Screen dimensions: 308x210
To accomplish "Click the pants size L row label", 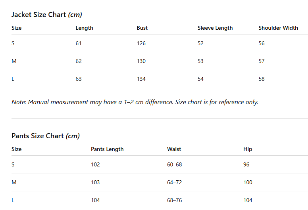I will (13, 200).
